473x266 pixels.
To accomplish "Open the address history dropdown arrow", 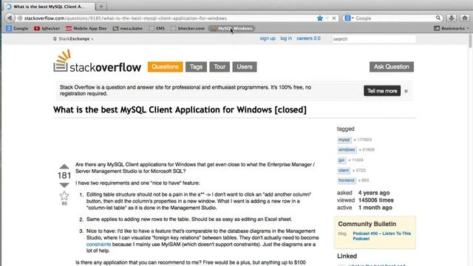I will point(327,18).
